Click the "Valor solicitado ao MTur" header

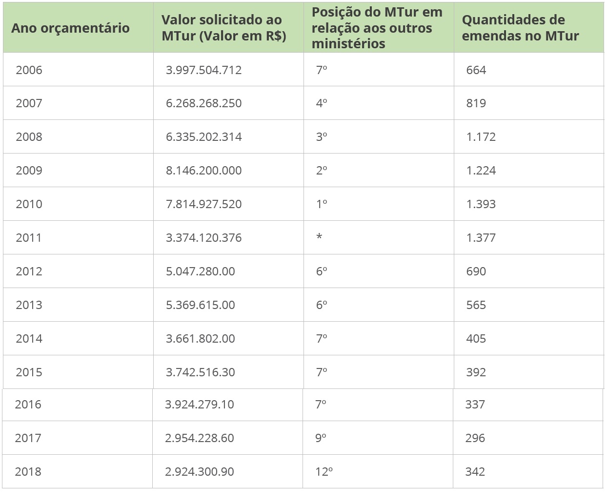[x=223, y=28]
